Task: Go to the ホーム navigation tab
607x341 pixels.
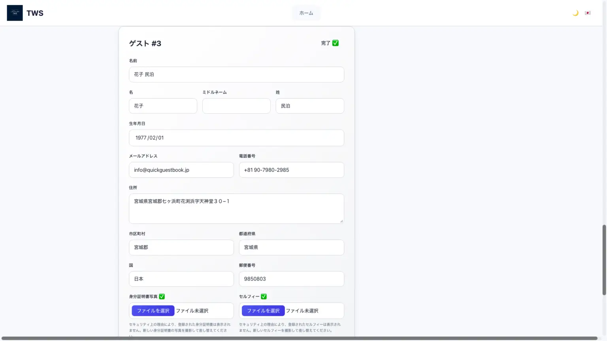Action: [x=306, y=13]
